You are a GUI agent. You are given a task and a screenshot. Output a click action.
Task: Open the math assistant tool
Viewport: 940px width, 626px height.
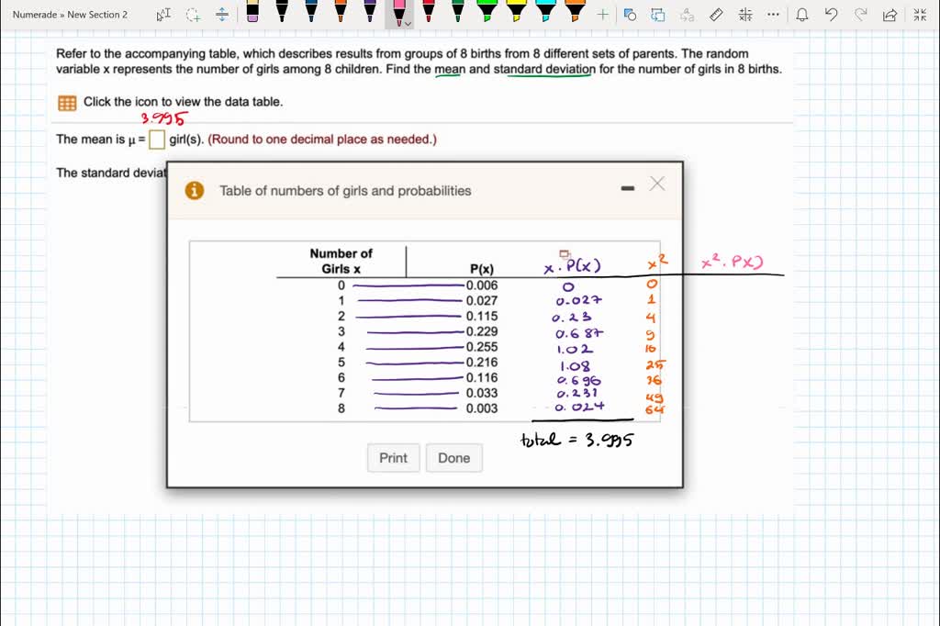click(x=747, y=13)
